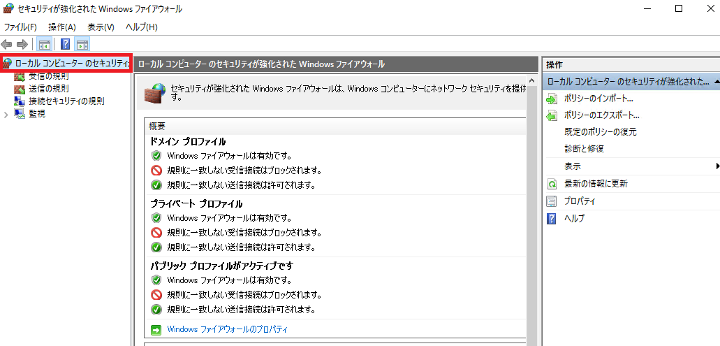Screen dimensions: 720x346
Task: Select 接続セキュリティの規則 in the tree
Action: pos(66,101)
